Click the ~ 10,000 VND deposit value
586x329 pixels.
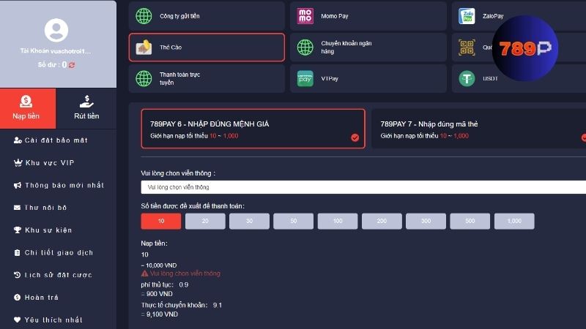[x=159, y=265]
